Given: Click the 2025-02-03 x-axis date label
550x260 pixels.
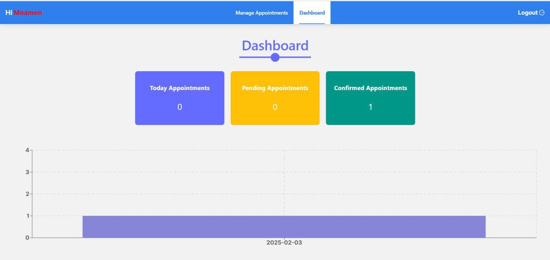Looking at the screenshot, I should click(284, 243).
